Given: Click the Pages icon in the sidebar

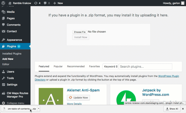Looking at the screenshot, I should [x=4, y=18].
